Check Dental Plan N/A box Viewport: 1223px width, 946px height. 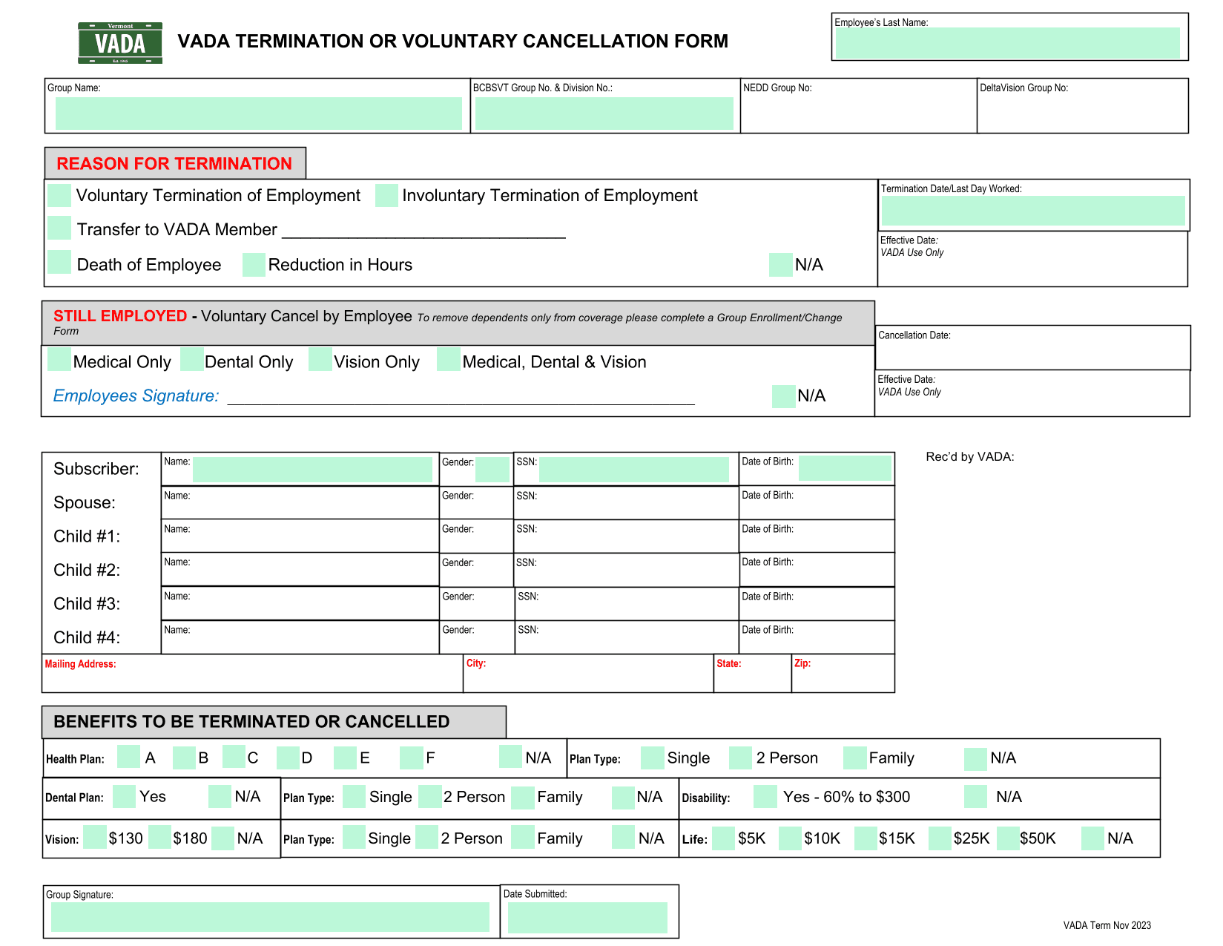click(x=220, y=797)
